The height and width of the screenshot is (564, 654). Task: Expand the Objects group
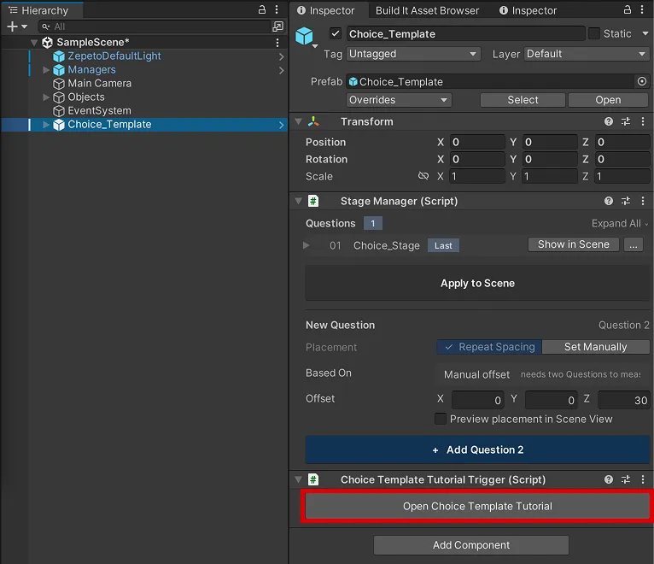(x=46, y=97)
